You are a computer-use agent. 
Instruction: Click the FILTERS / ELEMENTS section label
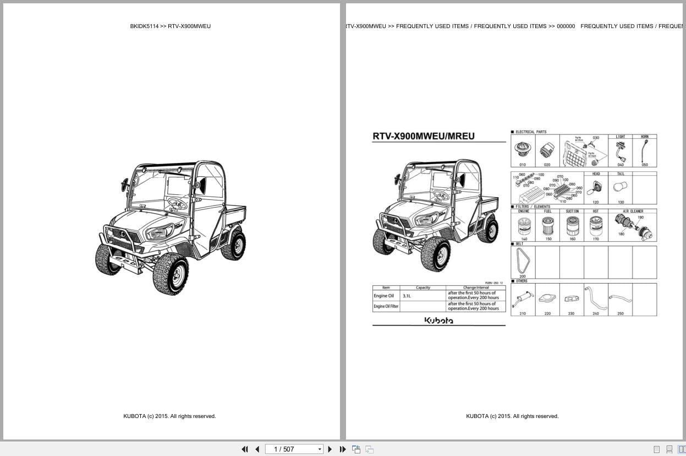tap(533, 207)
